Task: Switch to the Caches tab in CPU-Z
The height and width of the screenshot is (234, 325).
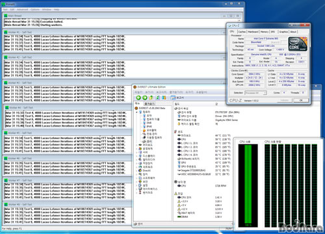Action: 242,32
